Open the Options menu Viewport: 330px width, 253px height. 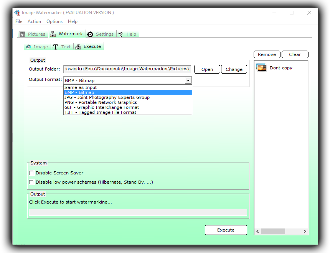(54, 21)
